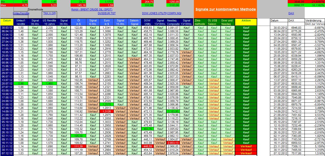325x156 pixels.
Task: Click the 23.11.2012 date in the DAX table
Action: click(279, 146)
